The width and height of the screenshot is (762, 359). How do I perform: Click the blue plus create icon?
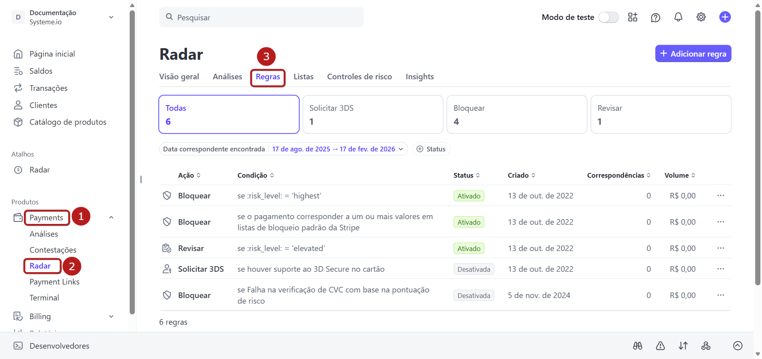[x=725, y=17]
